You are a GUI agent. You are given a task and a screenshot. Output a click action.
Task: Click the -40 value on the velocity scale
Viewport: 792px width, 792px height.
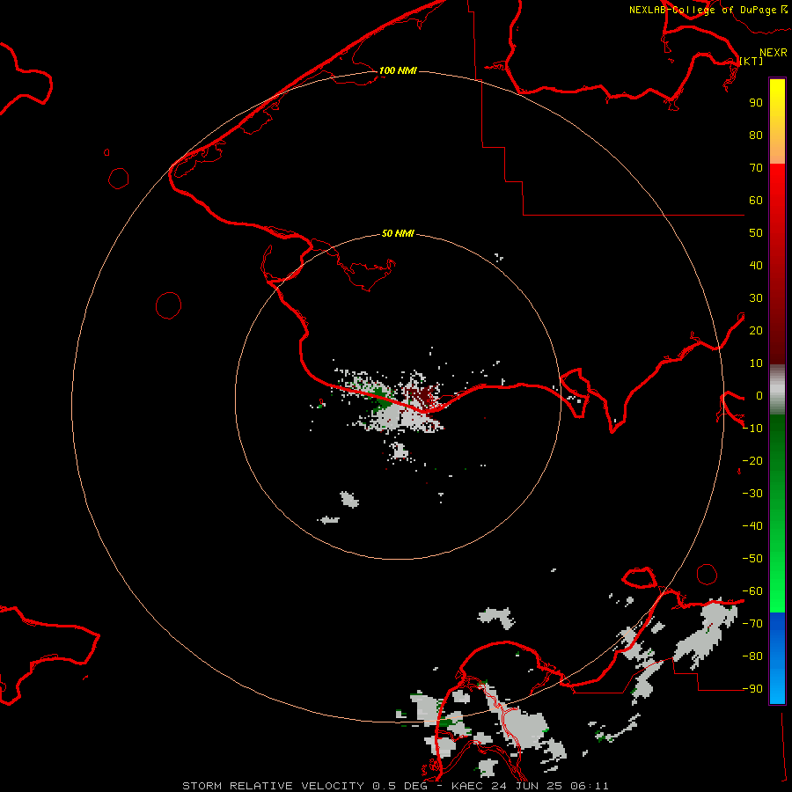point(752,526)
